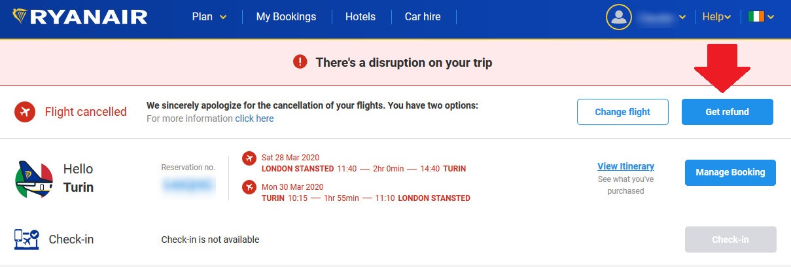Follow the 'click here' information link
This screenshot has width=791, height=267.
pyautogui.click(x=255, y=118)
